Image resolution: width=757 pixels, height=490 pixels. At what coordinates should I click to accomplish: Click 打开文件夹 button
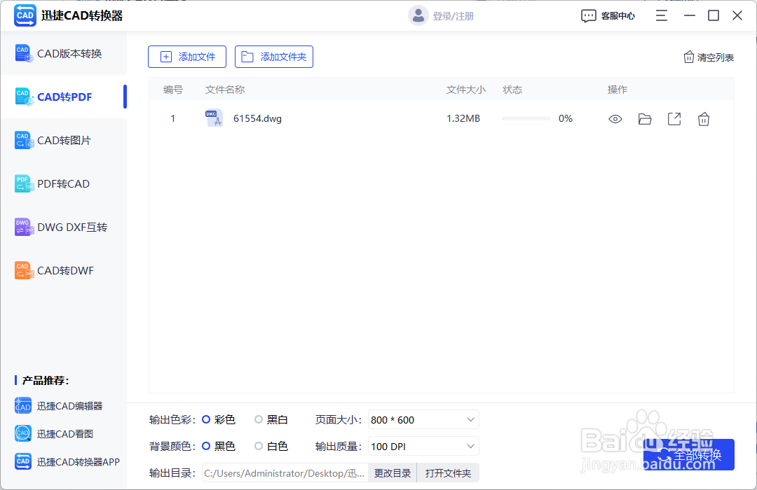448,473
